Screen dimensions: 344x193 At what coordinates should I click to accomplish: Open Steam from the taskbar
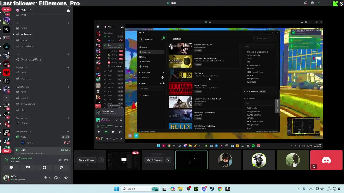212,189
